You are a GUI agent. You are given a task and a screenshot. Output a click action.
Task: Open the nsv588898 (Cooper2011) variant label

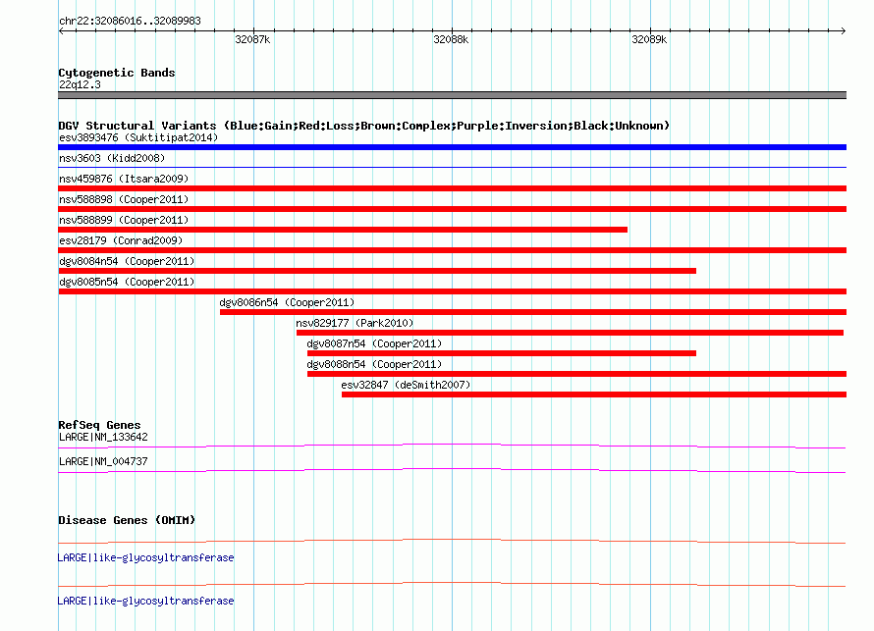(x=124, y=199)
